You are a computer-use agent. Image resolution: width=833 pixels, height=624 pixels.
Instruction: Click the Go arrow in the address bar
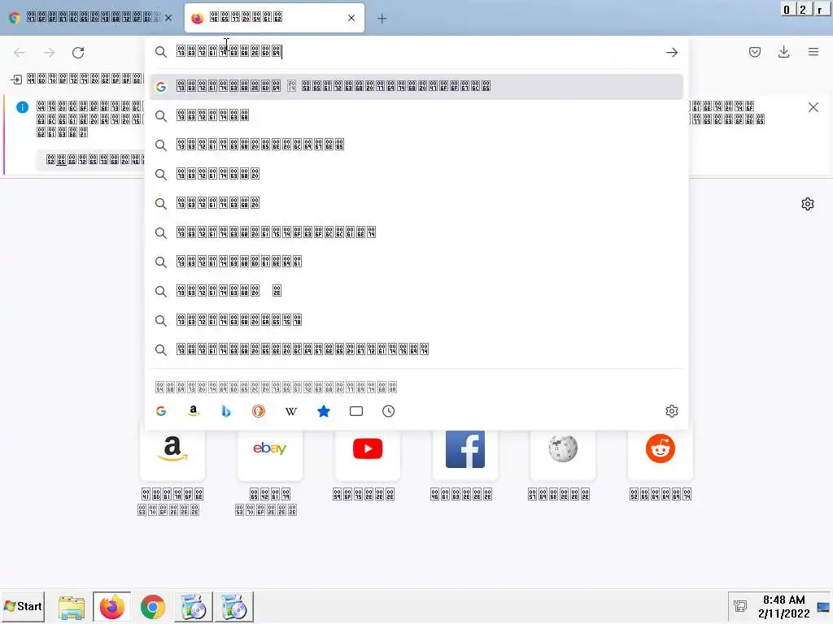671,53
